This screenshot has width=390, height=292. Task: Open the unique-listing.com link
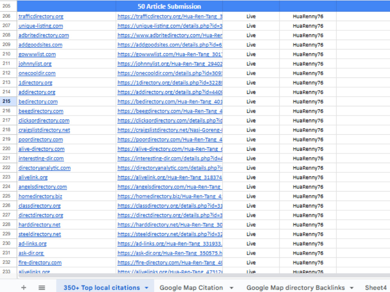(41, 26)
